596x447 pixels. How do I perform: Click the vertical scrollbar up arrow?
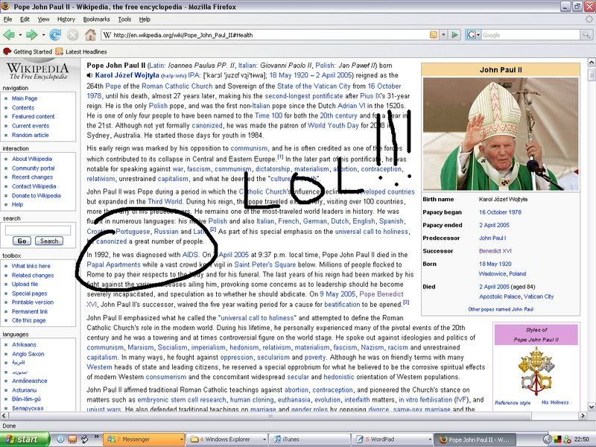[592, 62]
